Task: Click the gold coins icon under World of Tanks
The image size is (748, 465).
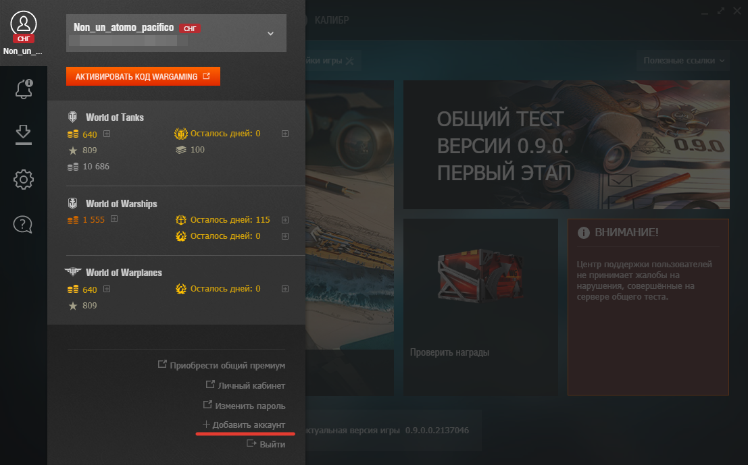Action: (73, 134)
